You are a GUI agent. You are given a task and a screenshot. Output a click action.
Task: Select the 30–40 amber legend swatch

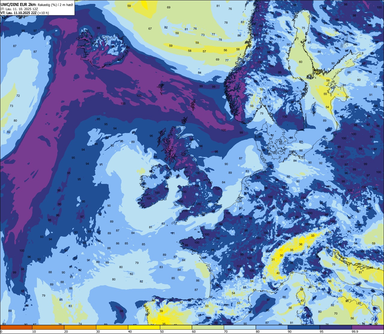point(112,327)
